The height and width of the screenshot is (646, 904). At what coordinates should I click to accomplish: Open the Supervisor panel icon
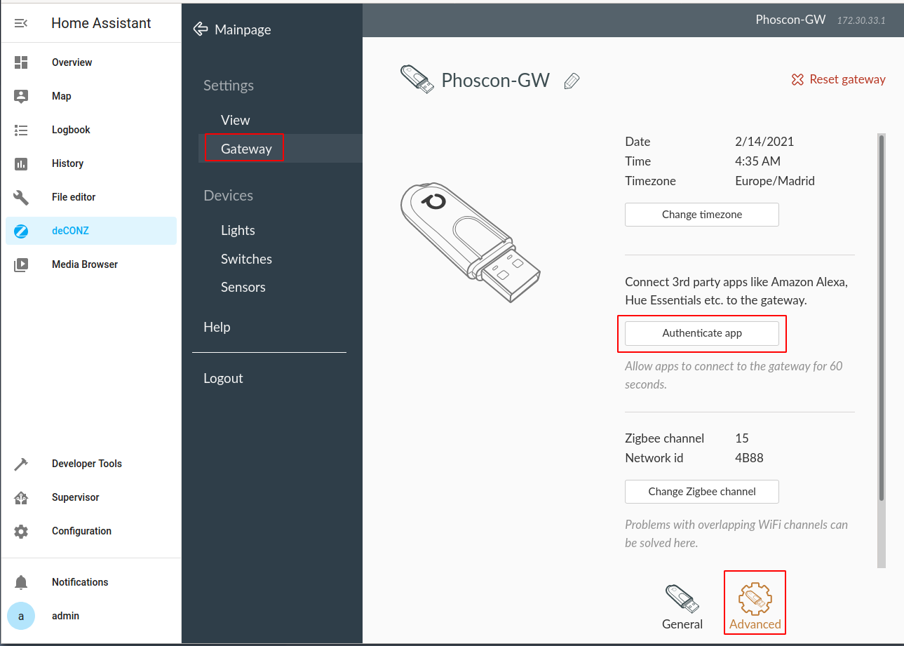21,497
